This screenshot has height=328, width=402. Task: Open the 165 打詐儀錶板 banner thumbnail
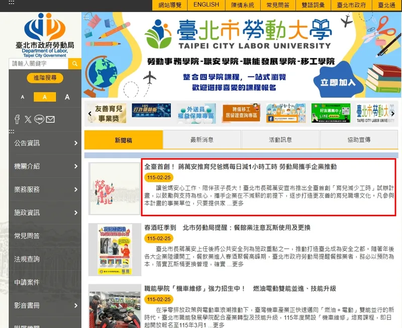(x=151, y=110)
